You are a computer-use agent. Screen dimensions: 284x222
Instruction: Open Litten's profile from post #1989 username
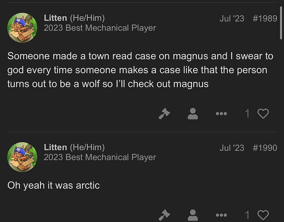(x=56, y=18)
